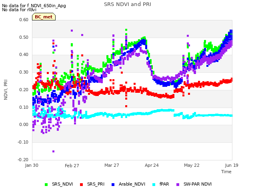Image resolution: width=256 pixels, height=192 pixels.
Task: Click the Jun 19 x-axis tick label
Action: 232,165
